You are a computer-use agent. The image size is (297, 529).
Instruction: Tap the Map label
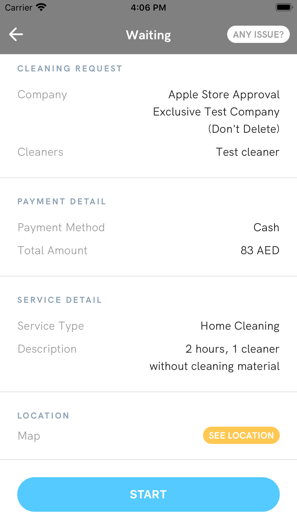29,436
